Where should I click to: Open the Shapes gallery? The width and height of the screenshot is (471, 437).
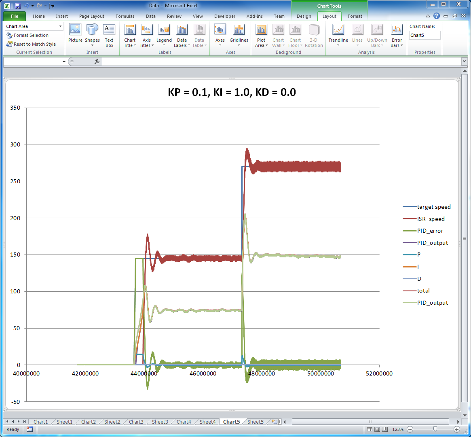click(92, 36)
